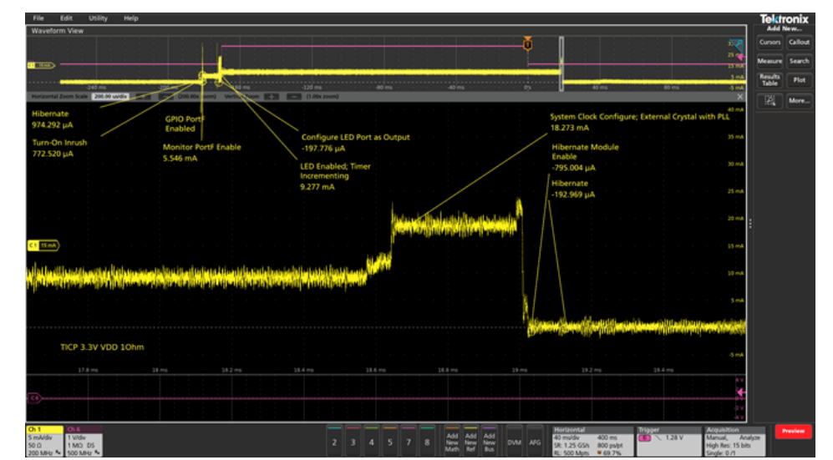Turn on channel 8
This screenshot has width=833, height=460.
(x=427, y=441)
